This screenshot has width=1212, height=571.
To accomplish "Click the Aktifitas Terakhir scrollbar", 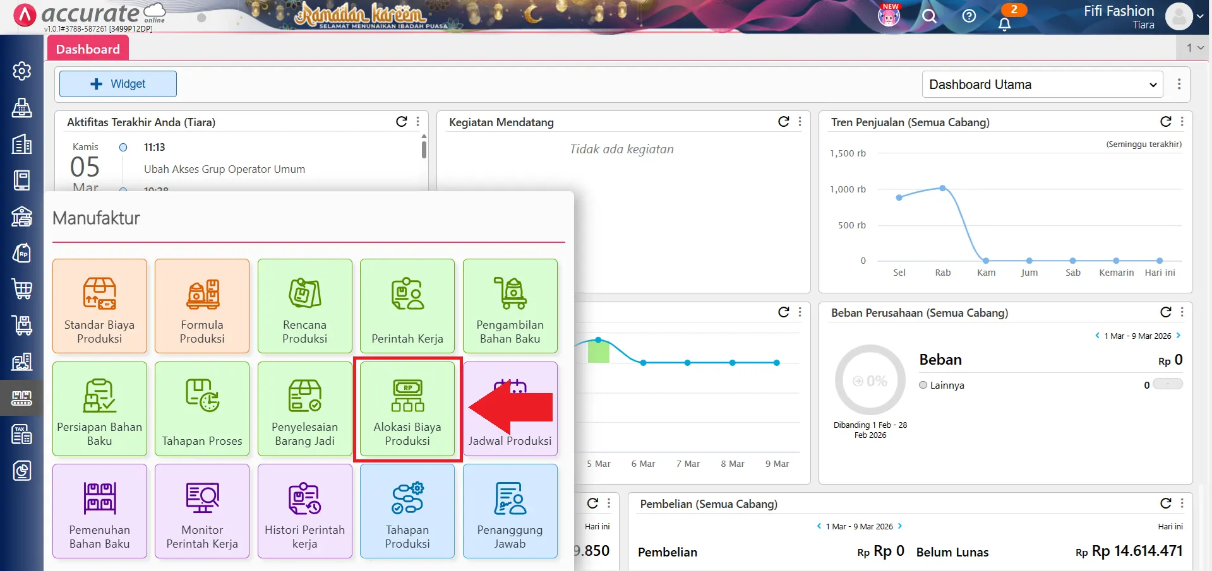I will tap(424, 150).
